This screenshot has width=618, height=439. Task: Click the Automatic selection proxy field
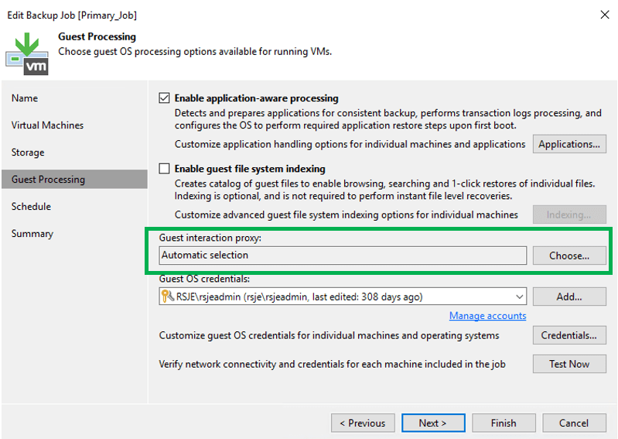[343, 256]
